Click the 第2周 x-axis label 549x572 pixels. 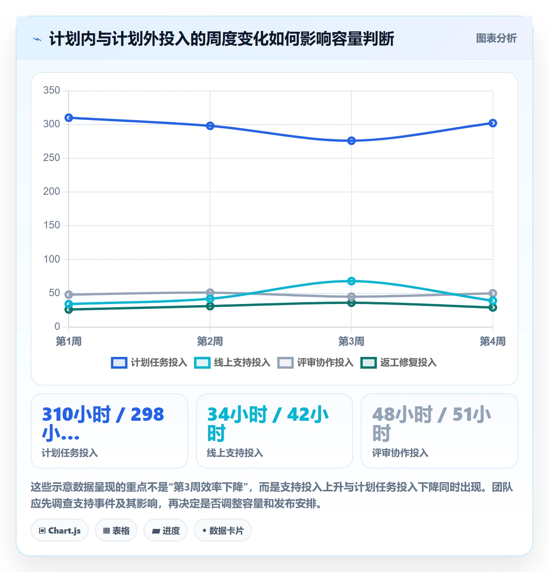(210, 341)
